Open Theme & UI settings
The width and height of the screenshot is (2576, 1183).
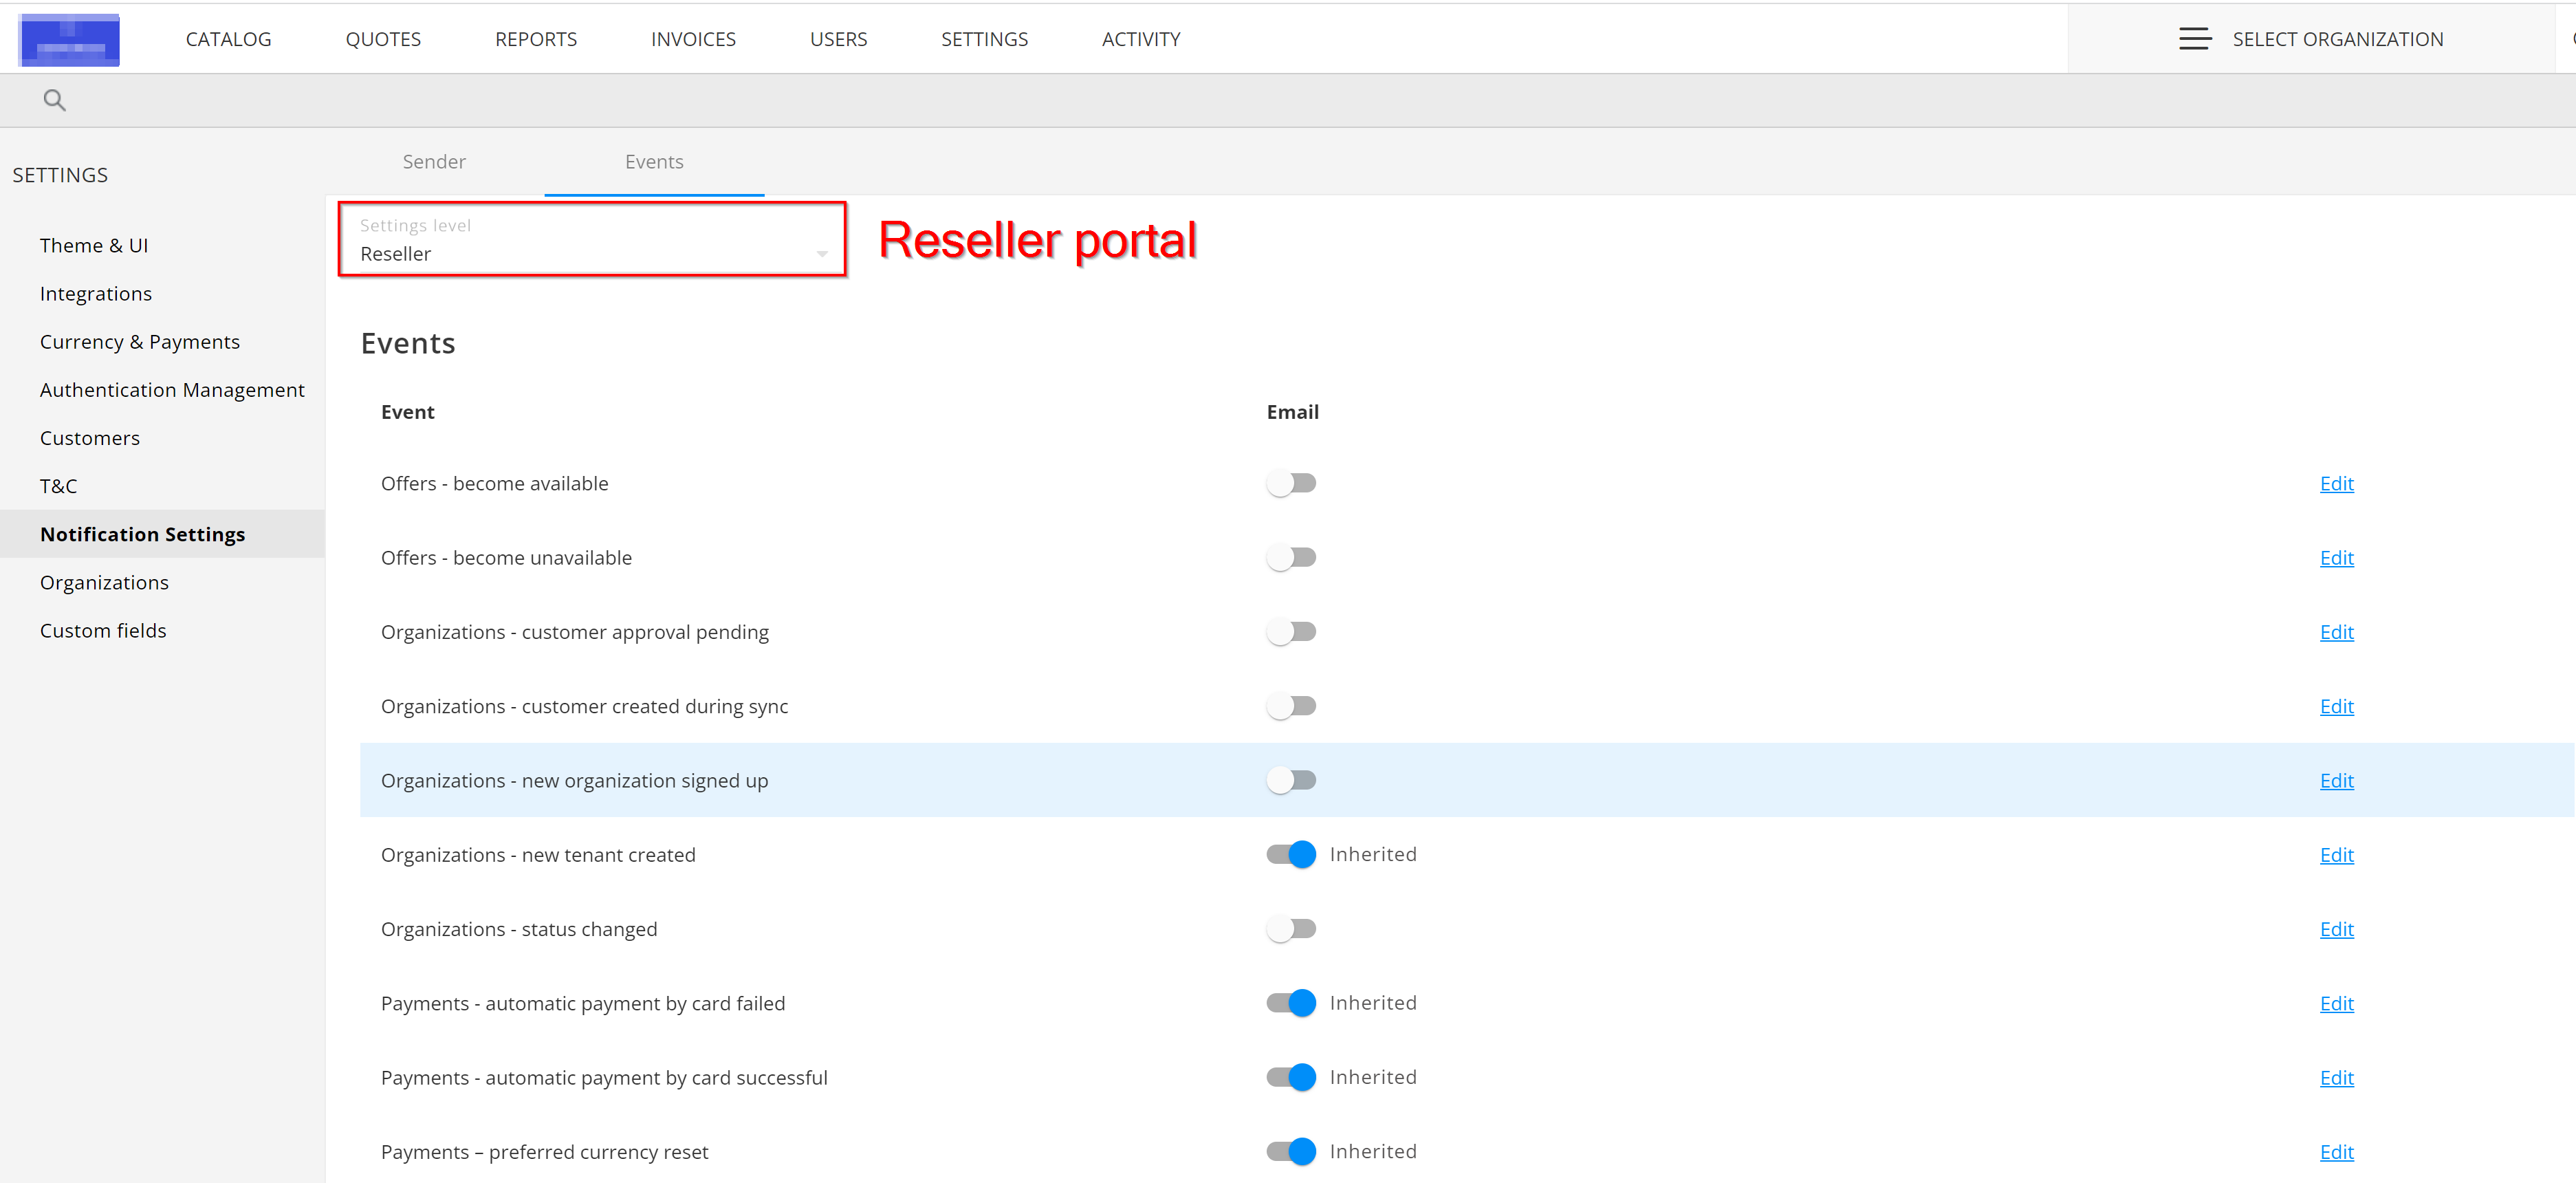click(94, 246)
